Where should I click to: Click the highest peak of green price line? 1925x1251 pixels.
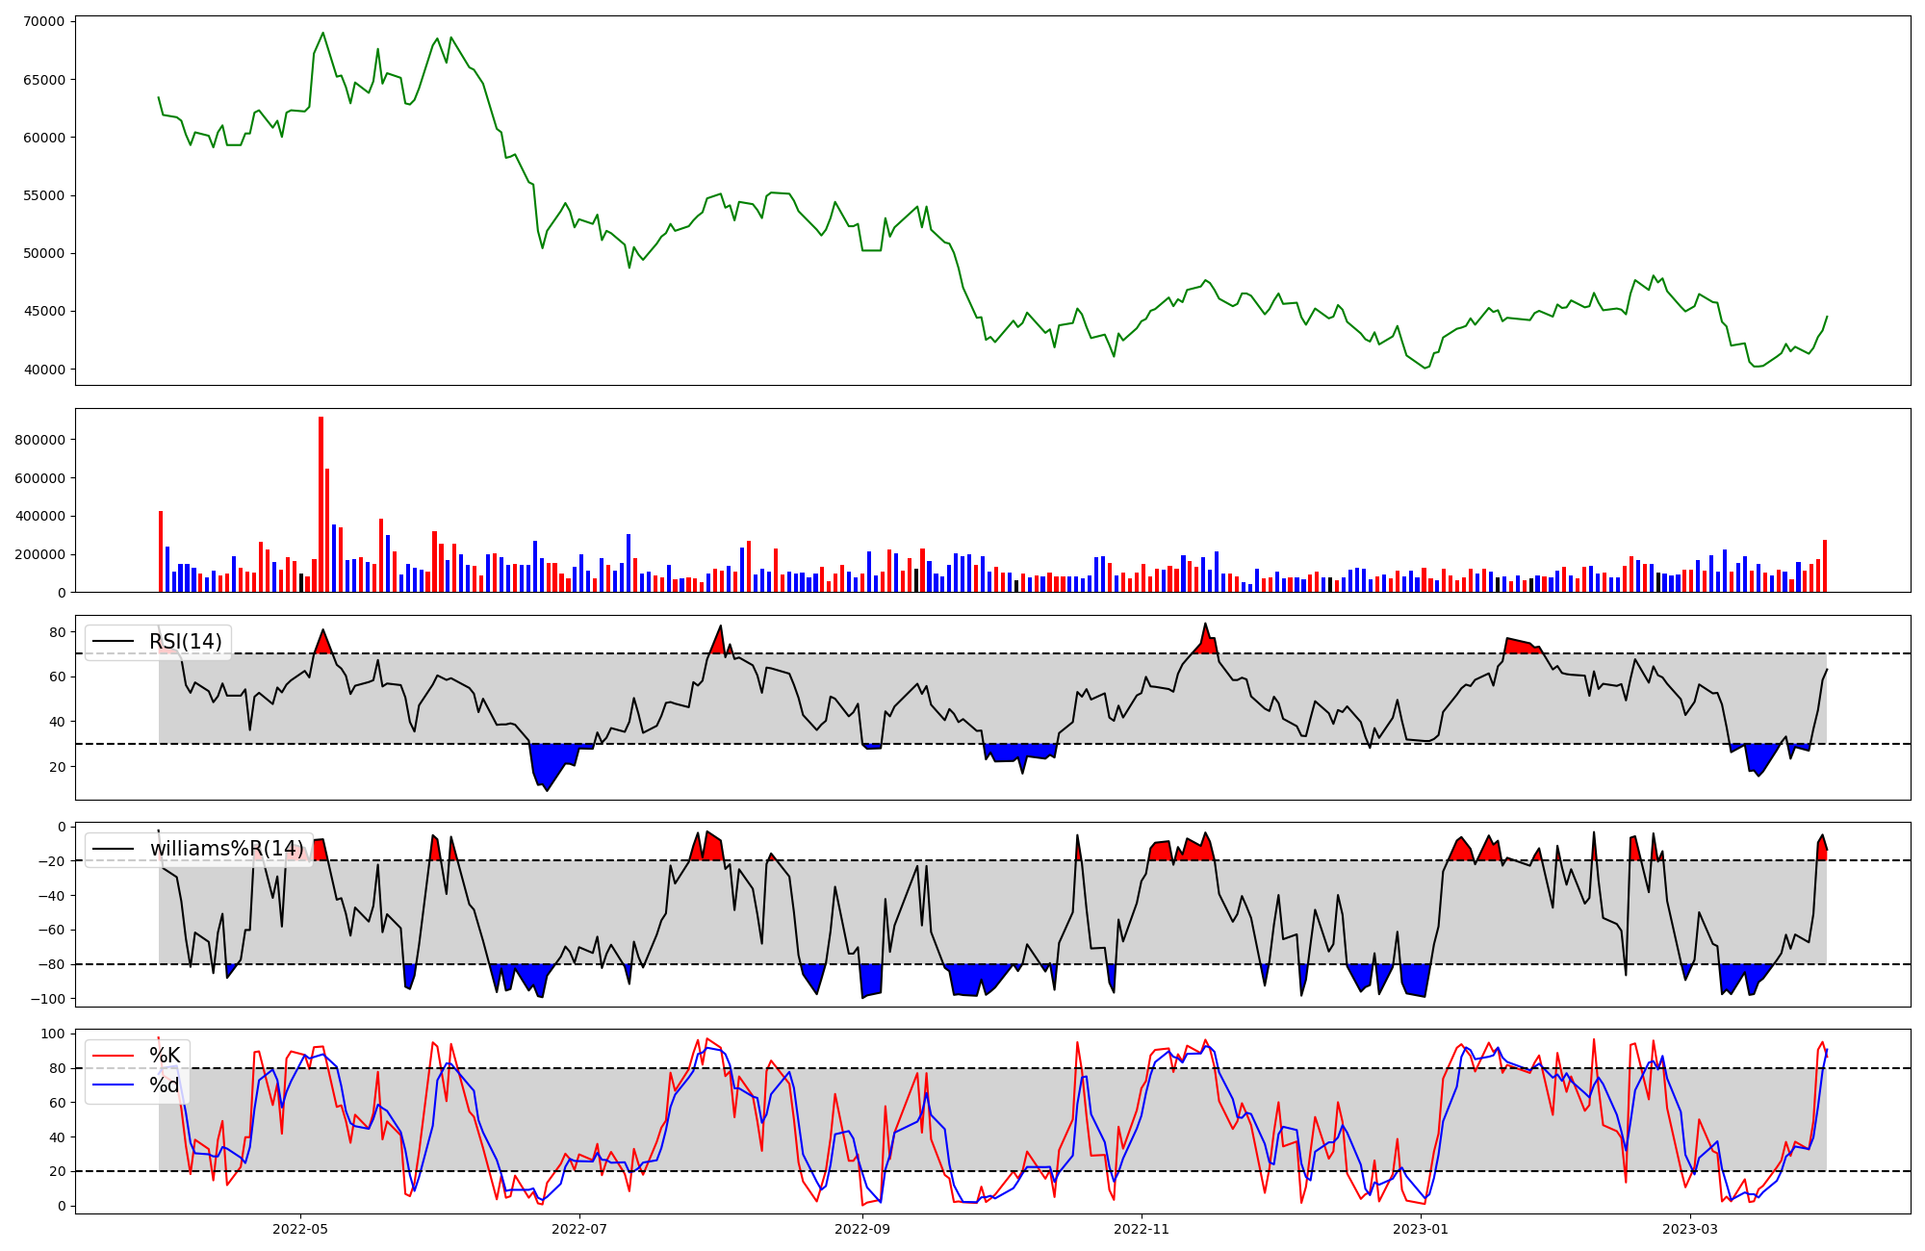[x=322, y=34]
